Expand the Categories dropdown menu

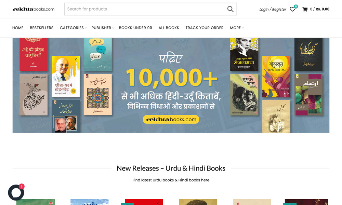coord(73,28)
